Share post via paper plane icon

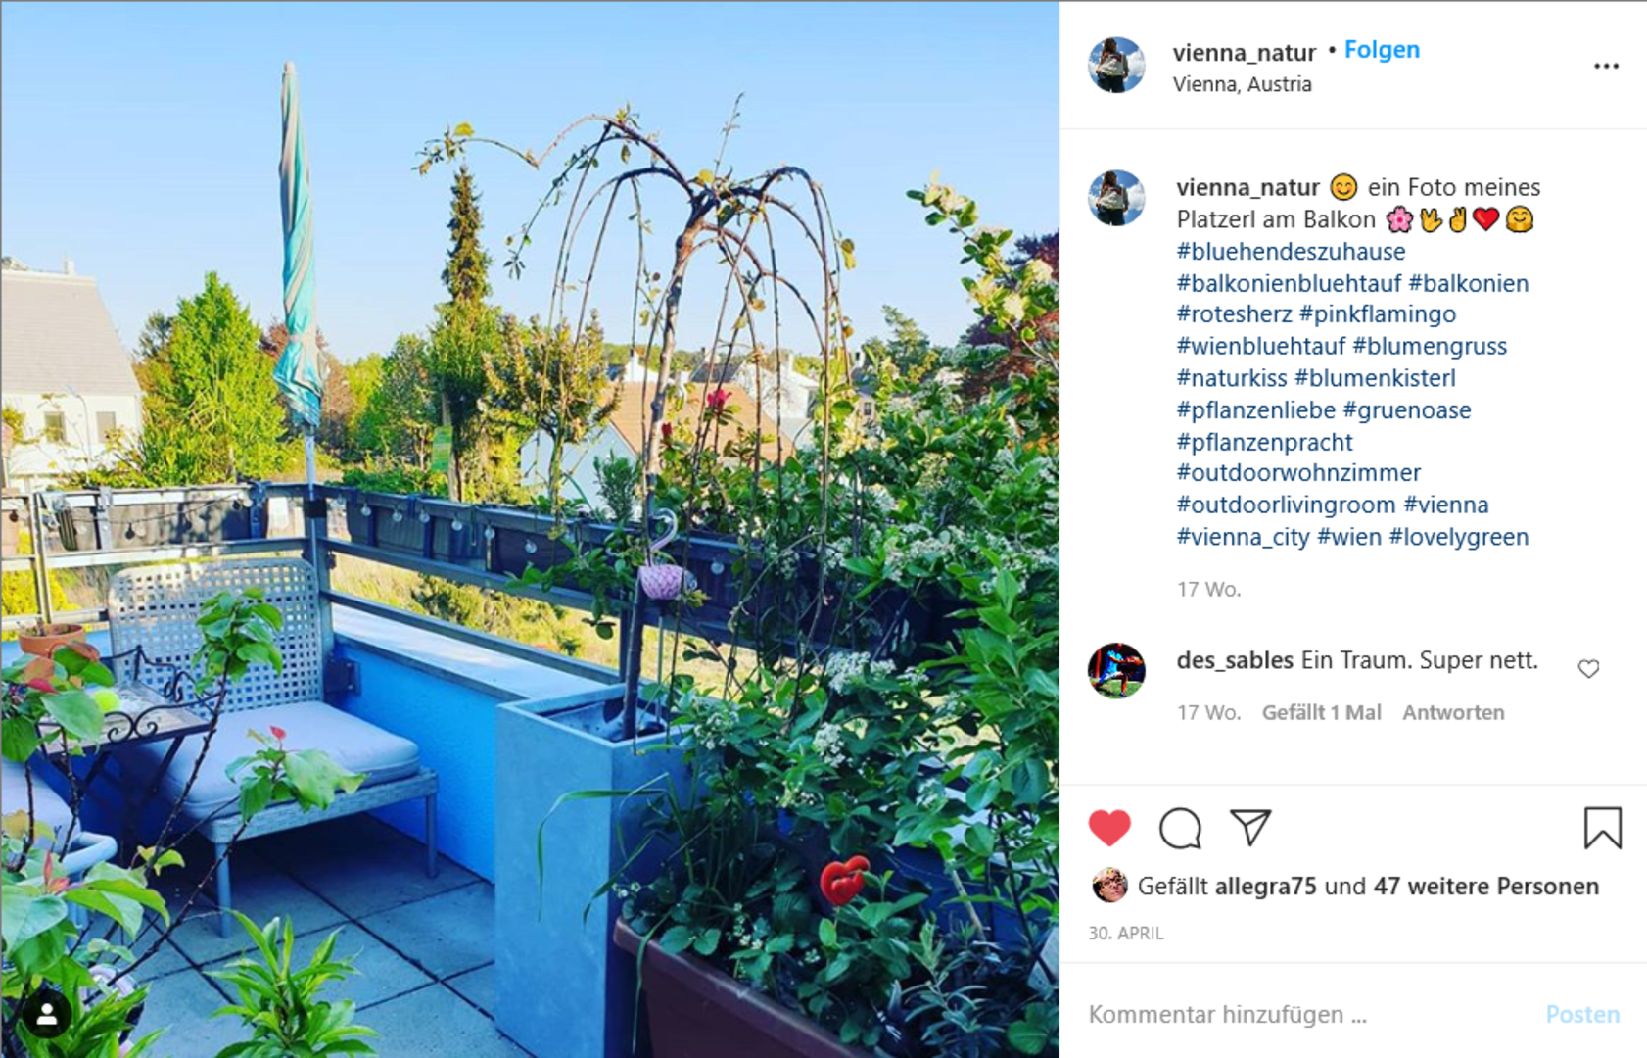coord(1250,828)
